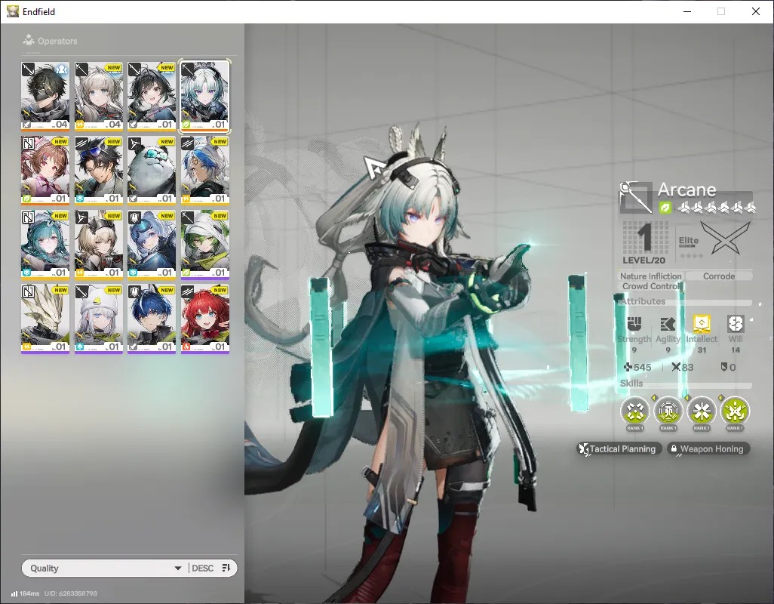
Task: Click the Intellect attribute icon
Action: (702, 324)
